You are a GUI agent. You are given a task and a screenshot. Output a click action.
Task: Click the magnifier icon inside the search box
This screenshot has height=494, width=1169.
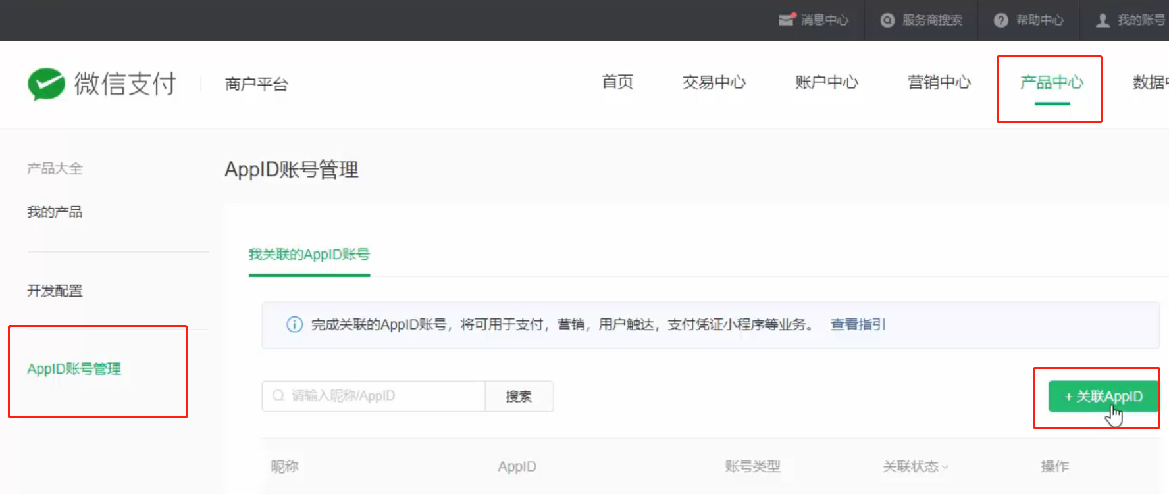278,395
